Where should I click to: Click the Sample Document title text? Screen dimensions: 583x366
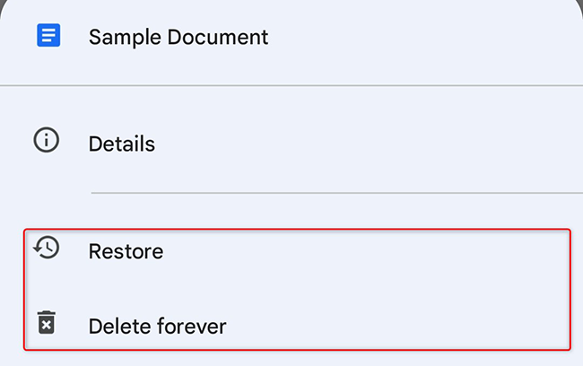[x=178, y=38]
